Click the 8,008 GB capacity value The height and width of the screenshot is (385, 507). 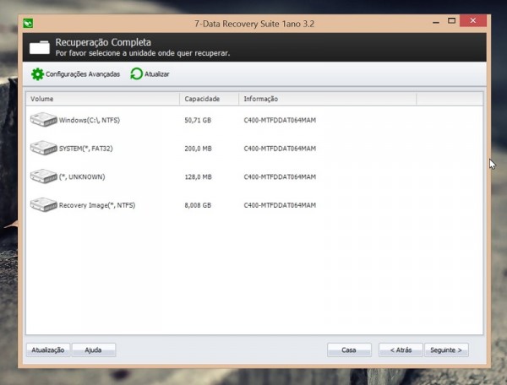(198, 205)
